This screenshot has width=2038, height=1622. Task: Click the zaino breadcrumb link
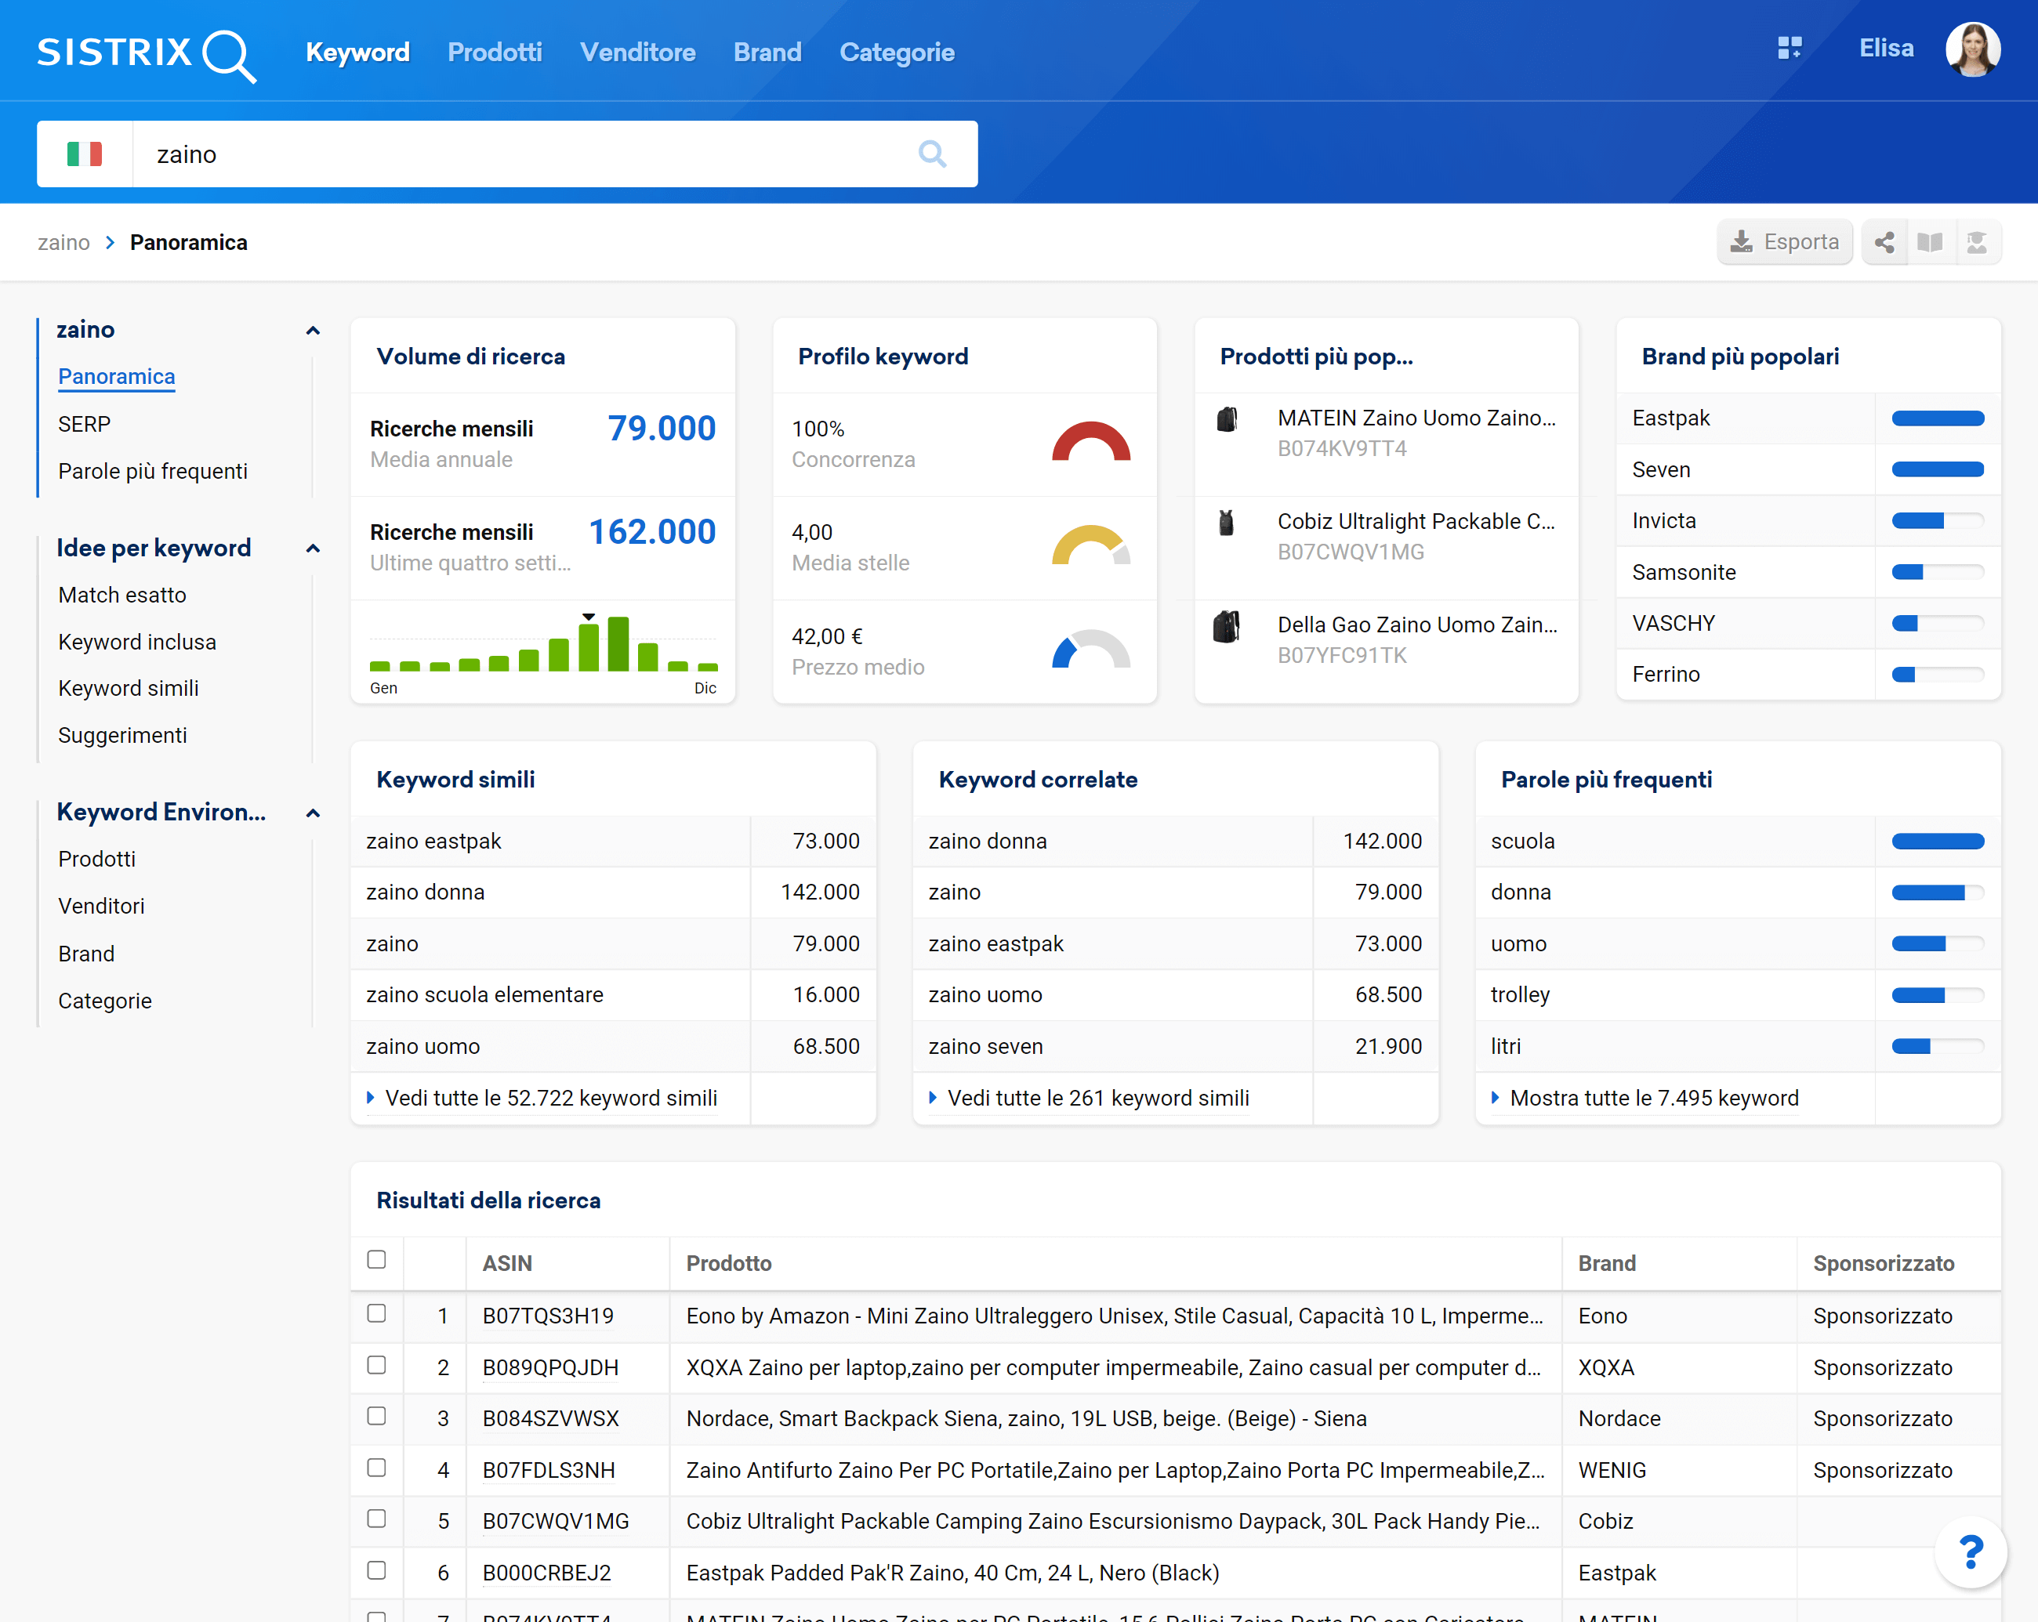(63, 243)
